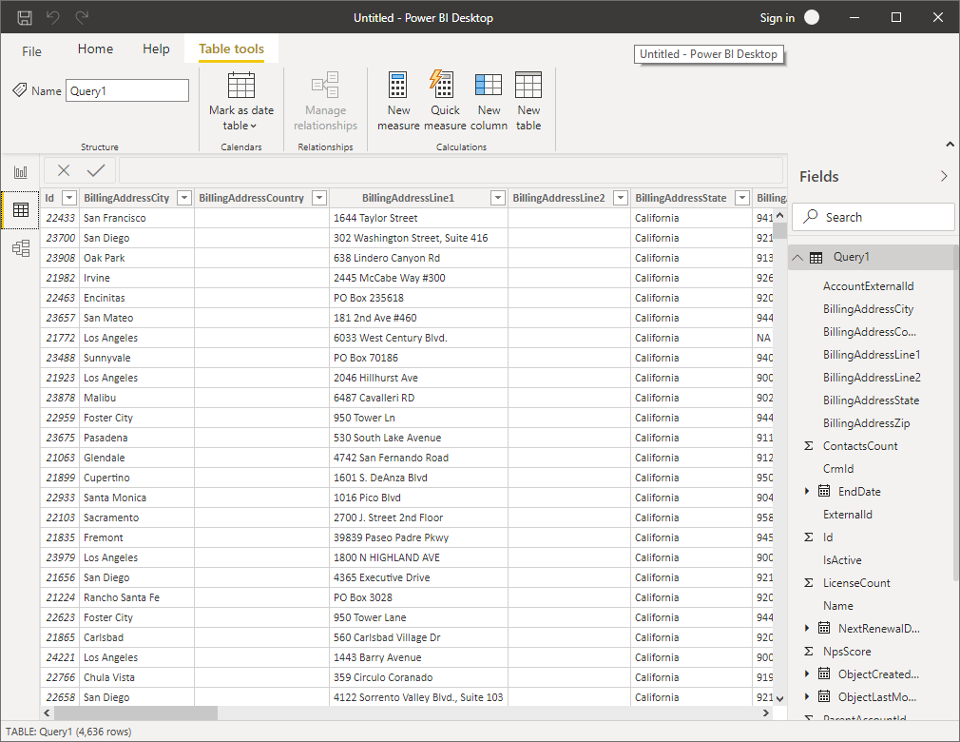The image size is (960, 742).
Task: Open BillingAddressCity column filter dropdown
Action: [183, 198]
